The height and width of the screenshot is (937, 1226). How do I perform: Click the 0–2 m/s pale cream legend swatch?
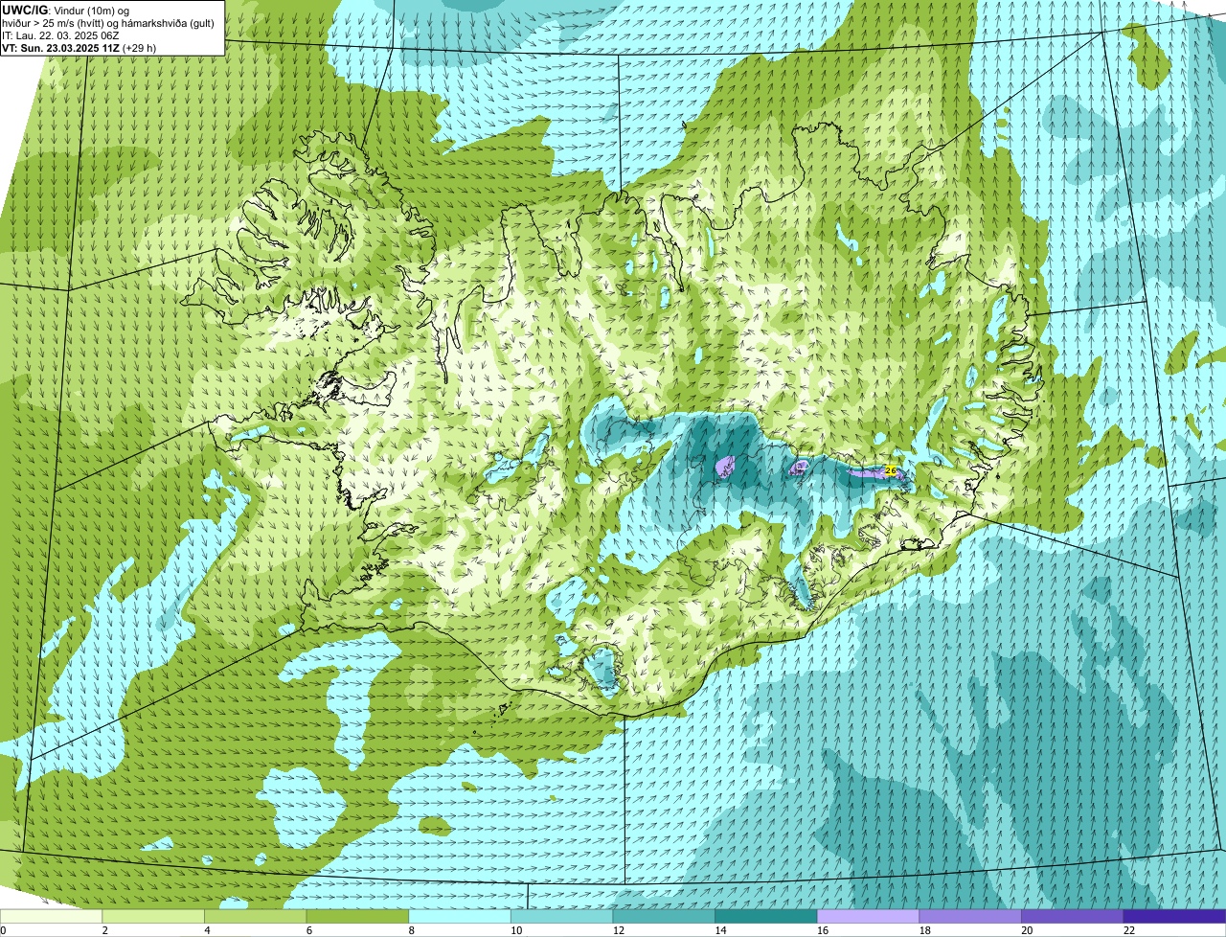[x=51, y=917]
